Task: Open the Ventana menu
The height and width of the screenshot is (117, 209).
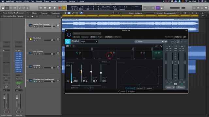Action: click(72, 1)
